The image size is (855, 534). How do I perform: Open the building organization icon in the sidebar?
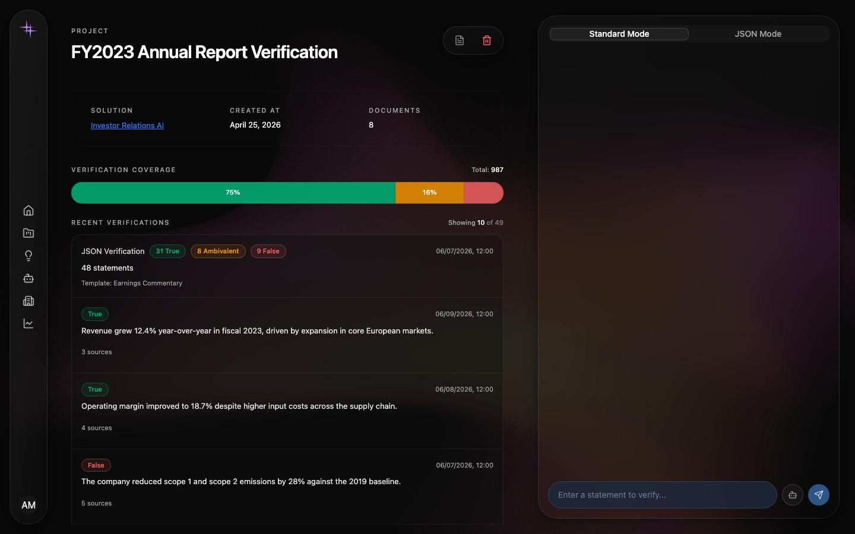pyautogui.click(x=28, y=301)
